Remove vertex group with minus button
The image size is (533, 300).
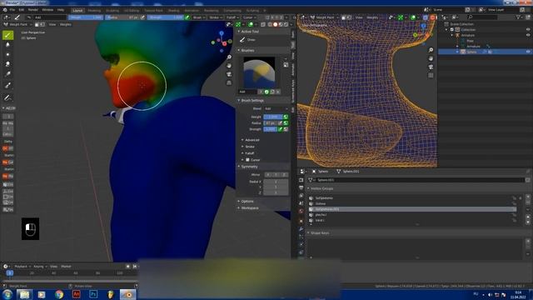point(528,202)
